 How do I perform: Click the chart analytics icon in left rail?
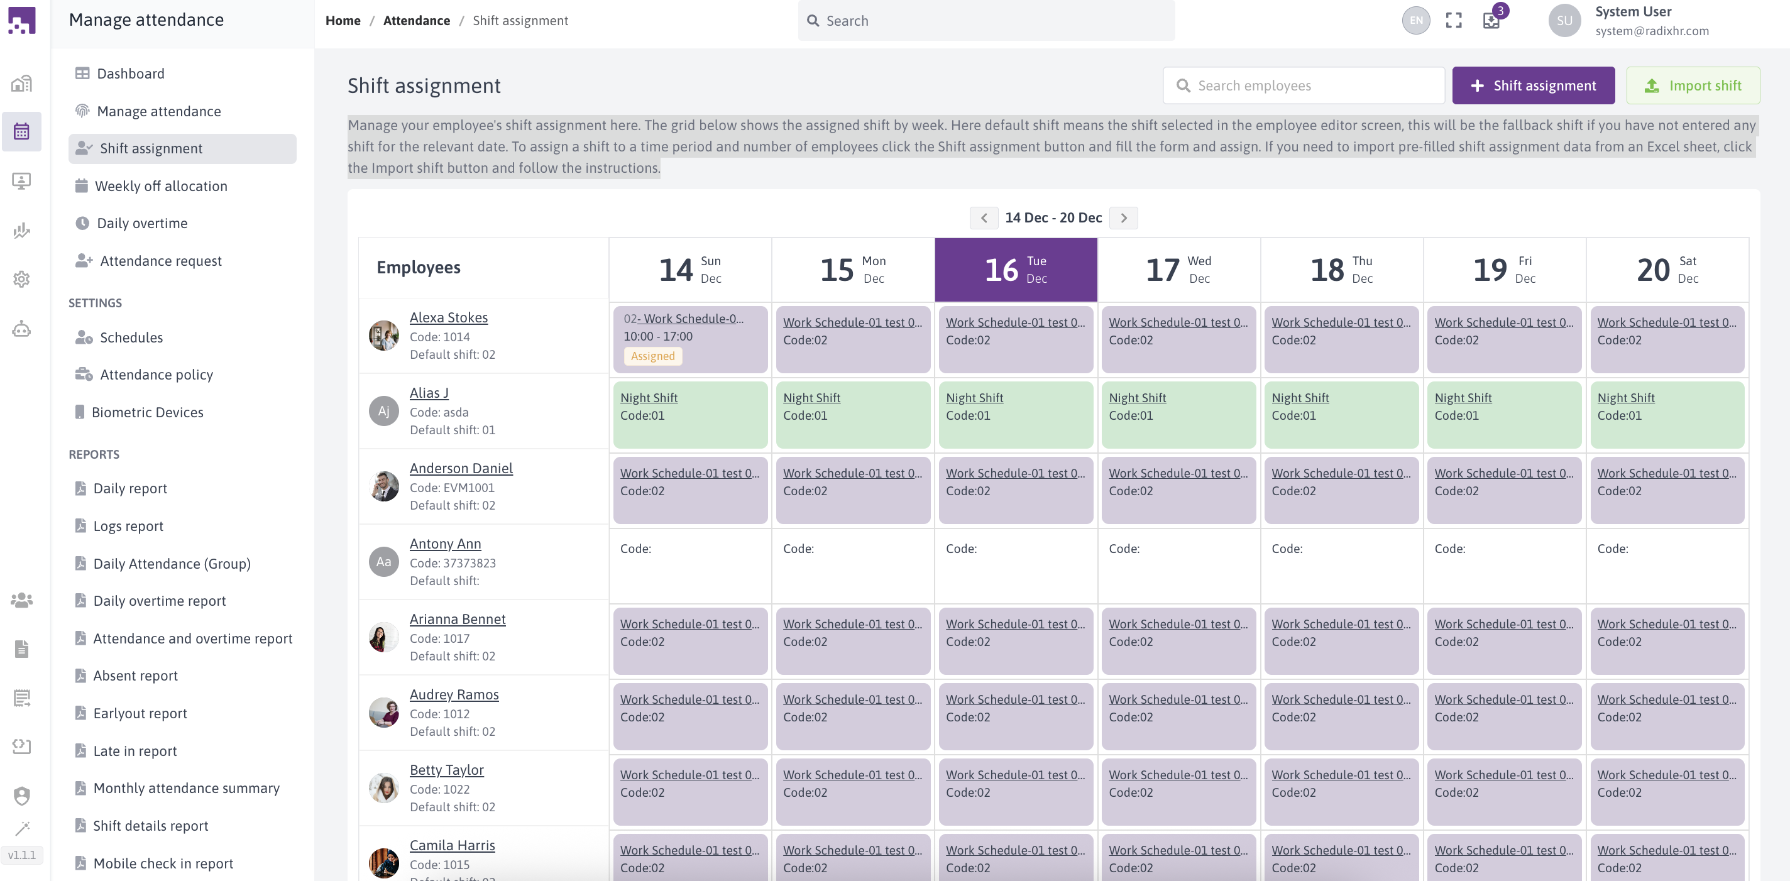click(x=21, y=231)
